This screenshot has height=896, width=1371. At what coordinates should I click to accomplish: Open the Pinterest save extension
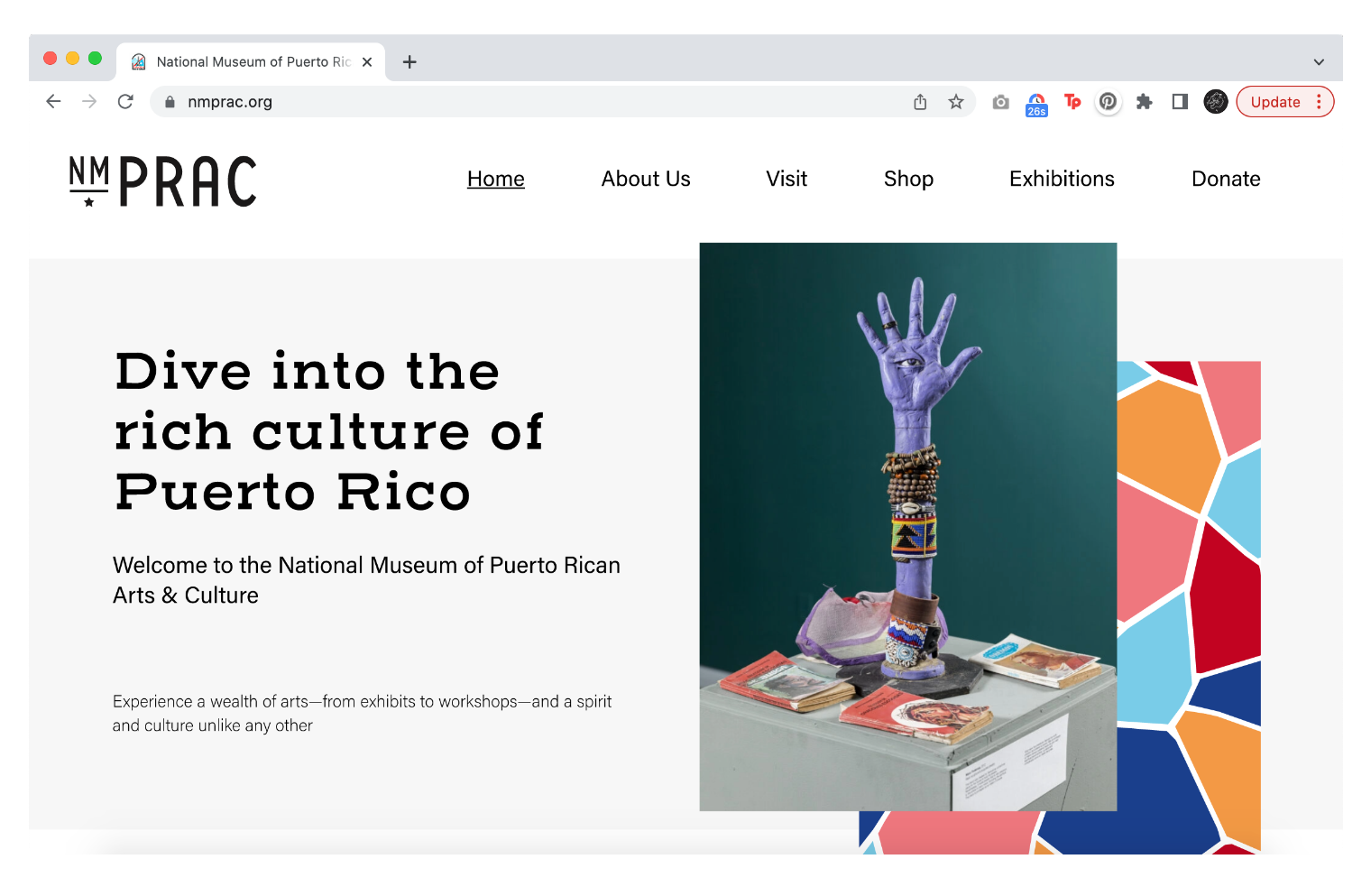coord(1108,102)
